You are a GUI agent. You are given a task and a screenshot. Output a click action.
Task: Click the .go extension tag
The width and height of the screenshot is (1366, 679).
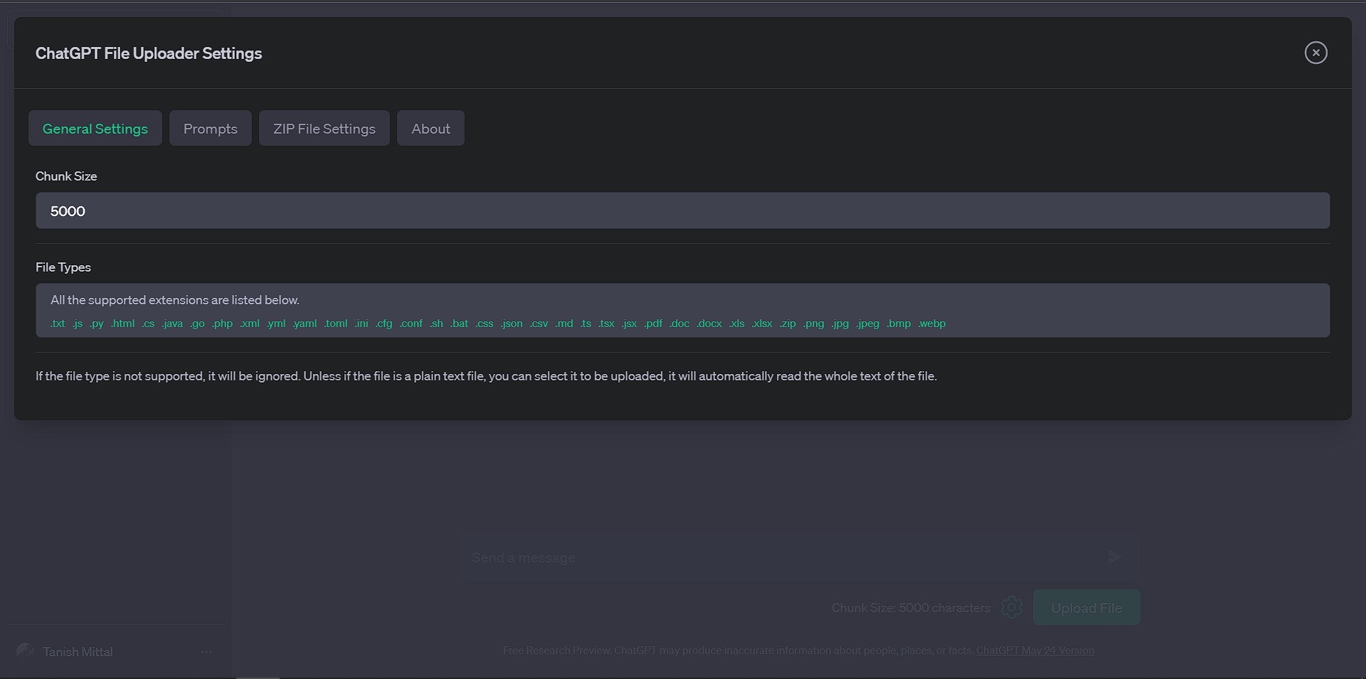pos(197,324)
